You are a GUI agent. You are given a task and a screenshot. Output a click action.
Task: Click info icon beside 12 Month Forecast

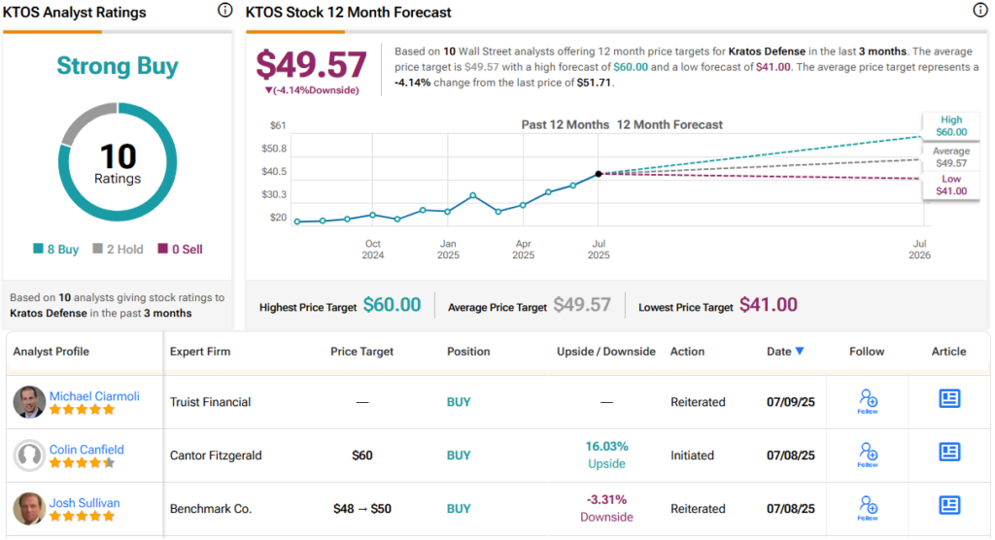(979, 11)
